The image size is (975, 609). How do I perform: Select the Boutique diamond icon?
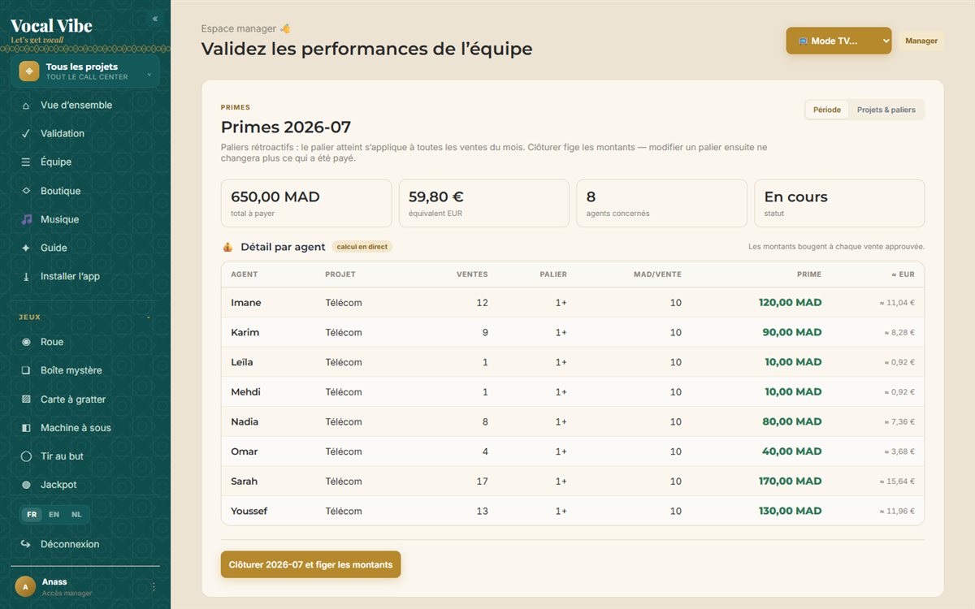(x=26, y=191)
